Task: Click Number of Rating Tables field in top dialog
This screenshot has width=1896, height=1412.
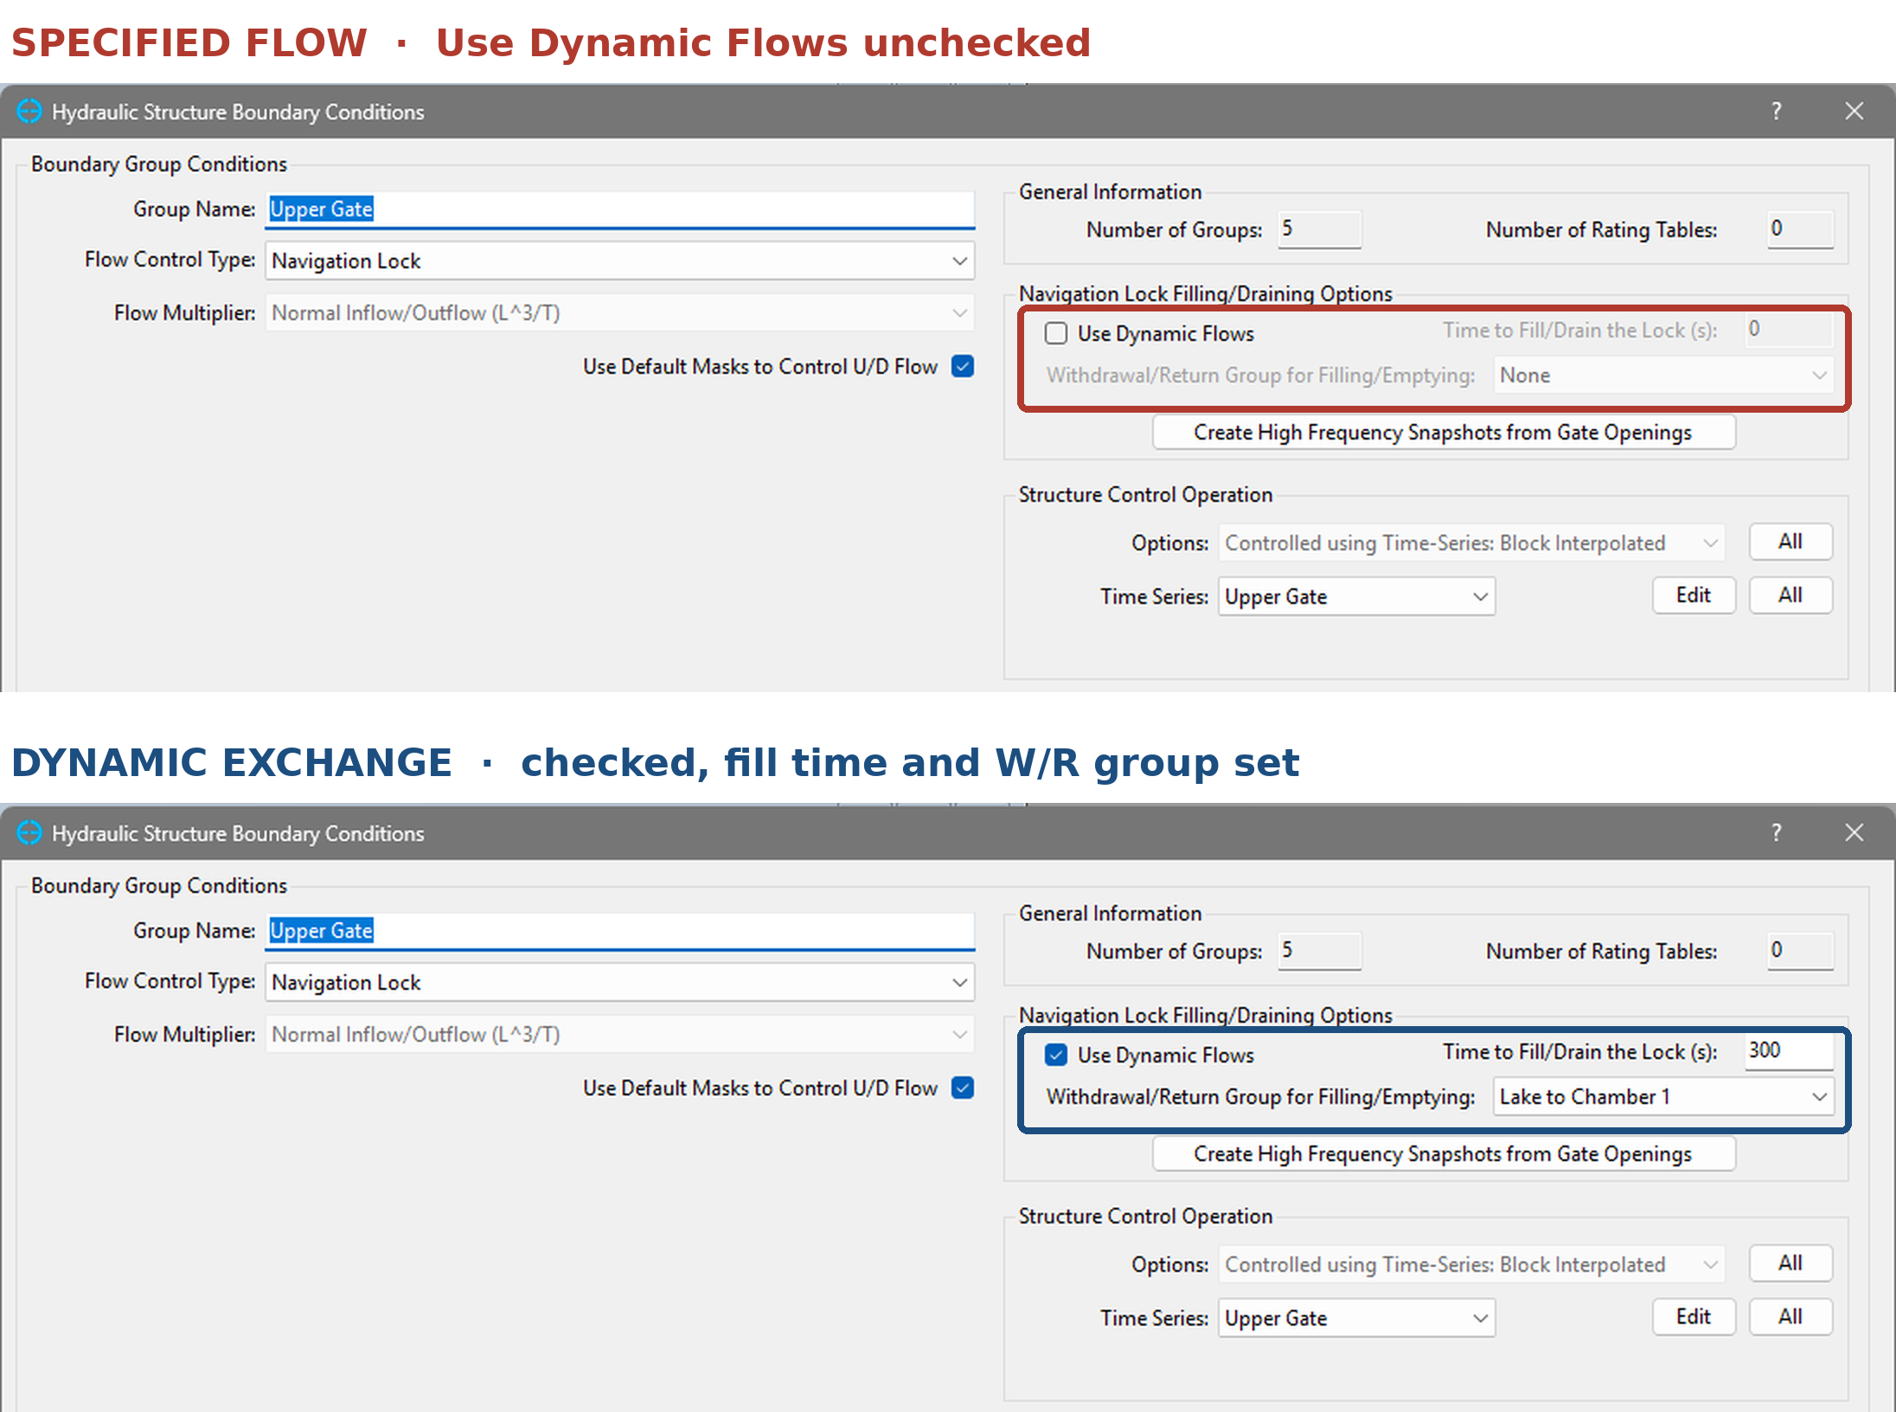Action: click(1800, 229)
